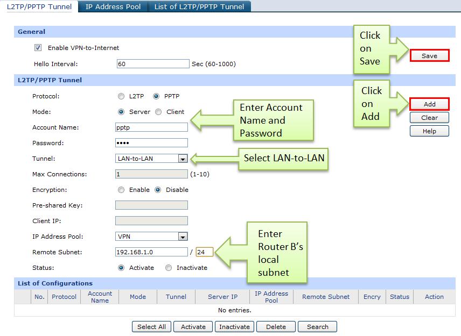Choose Client mode radio button
Viewport: 461px width, 336px height.
click(158, 112)
